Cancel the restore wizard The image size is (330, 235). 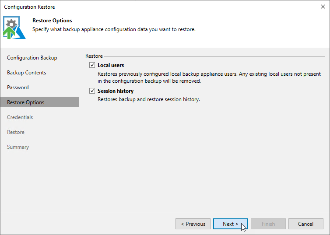point(306,224)
